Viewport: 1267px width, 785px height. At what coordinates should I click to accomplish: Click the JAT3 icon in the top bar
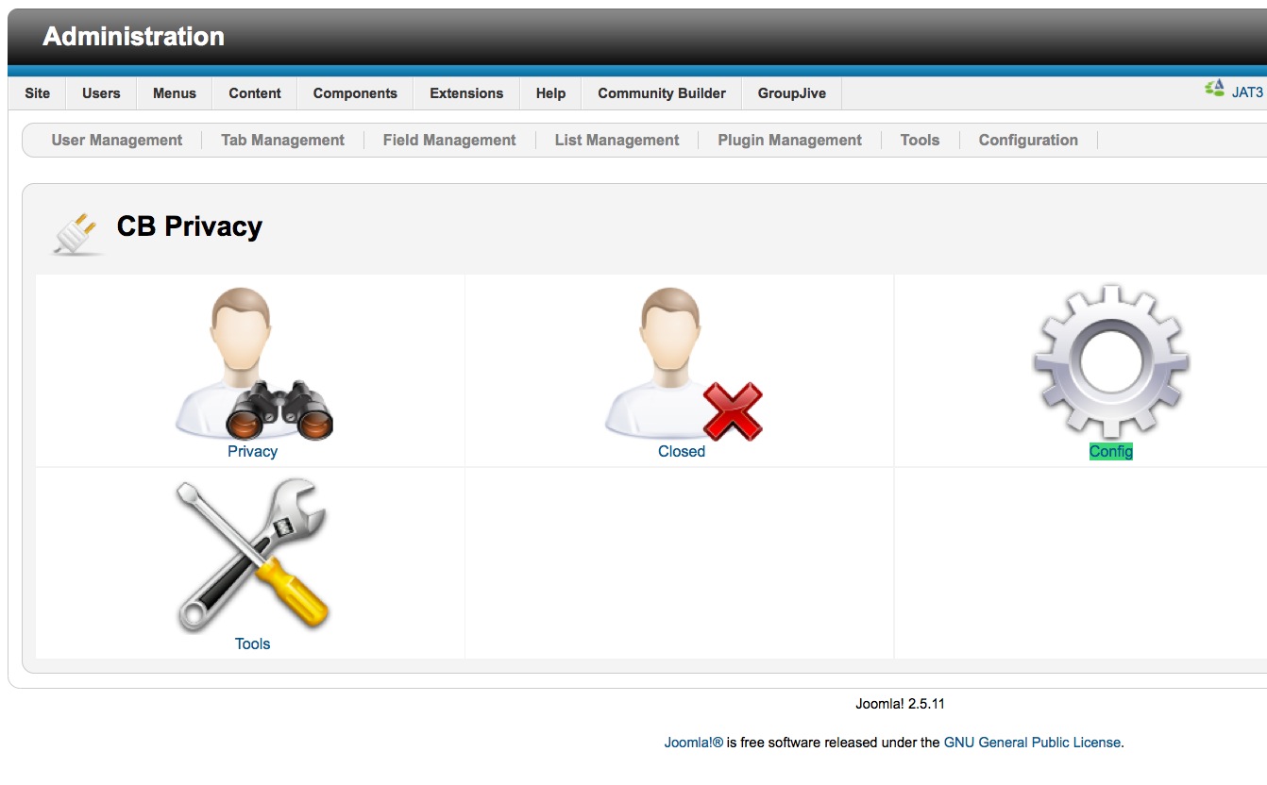[x=1214, y=89]
